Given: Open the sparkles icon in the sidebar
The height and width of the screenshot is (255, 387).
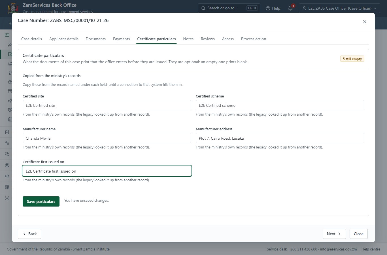Looking at the screenshot, I should pyautogui.click(x=10, y=101).
